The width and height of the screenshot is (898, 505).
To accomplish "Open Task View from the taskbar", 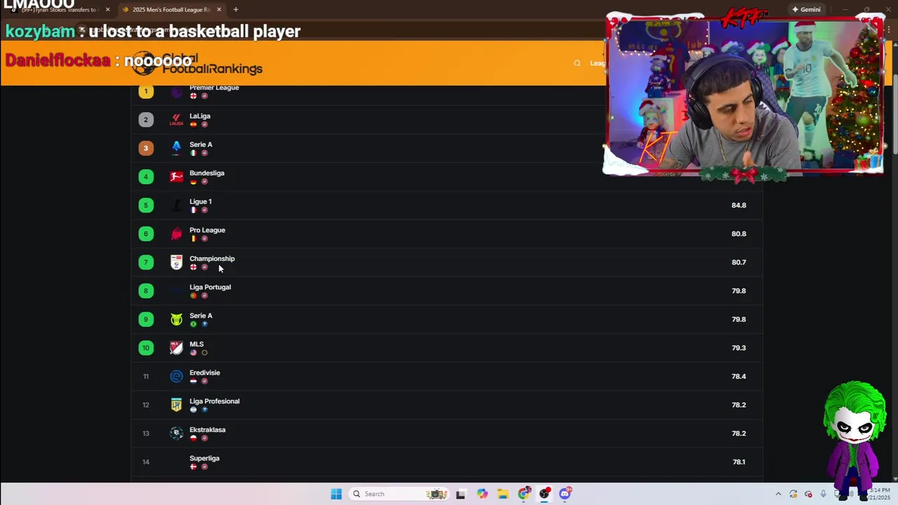I will [460, 494].
